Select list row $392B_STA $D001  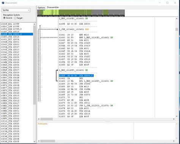point(17,42)
